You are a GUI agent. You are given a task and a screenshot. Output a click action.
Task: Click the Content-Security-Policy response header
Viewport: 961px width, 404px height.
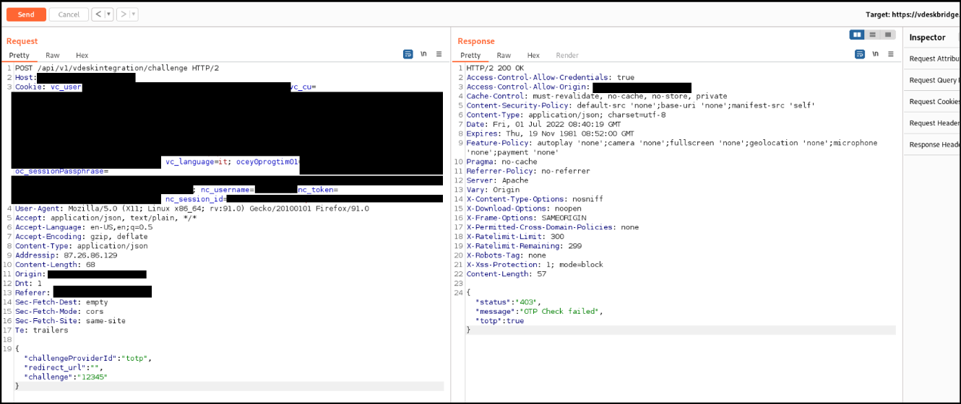tap(641, 105)
